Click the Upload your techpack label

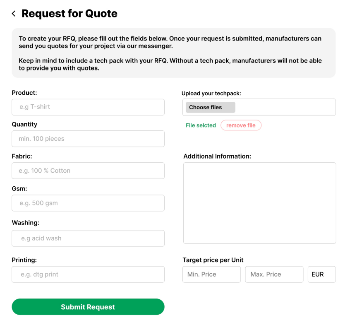point(211,94)
